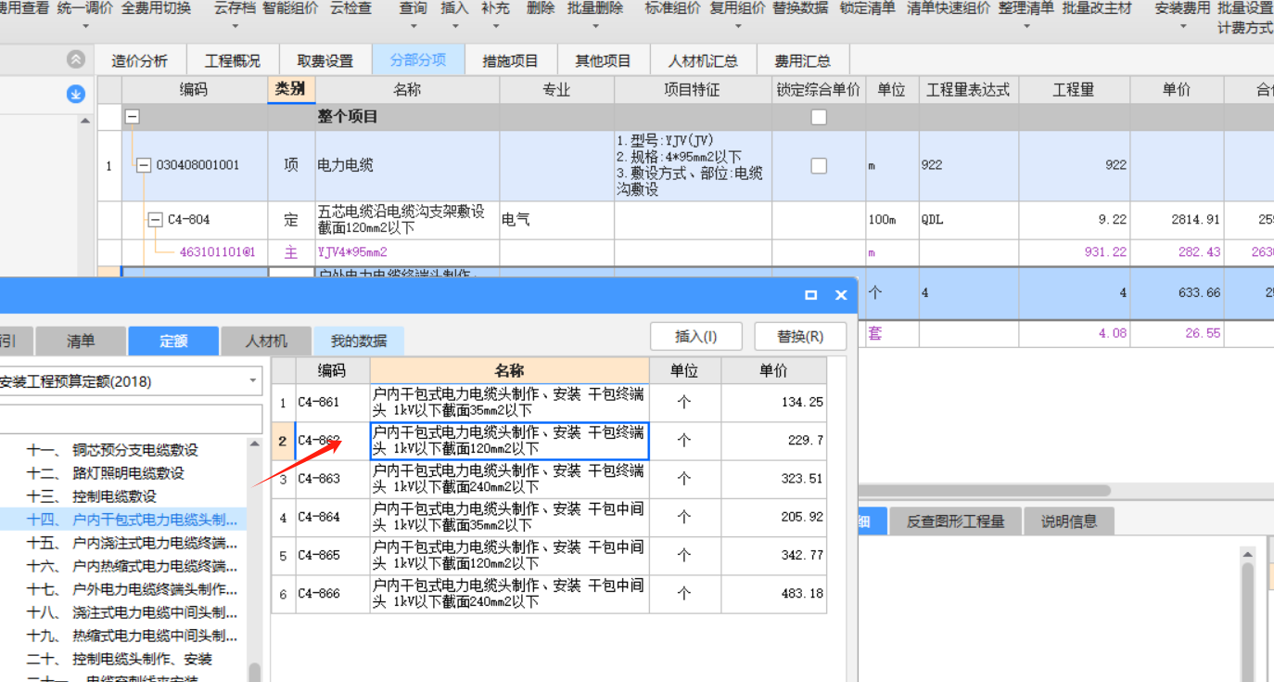Open 查询 toolbar dropdown
1274x682 pixels.
click(x=414, y=16)
